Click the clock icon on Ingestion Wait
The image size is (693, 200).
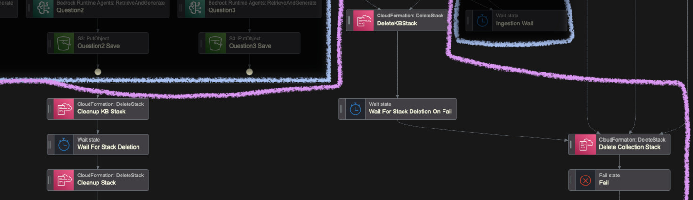483,21
